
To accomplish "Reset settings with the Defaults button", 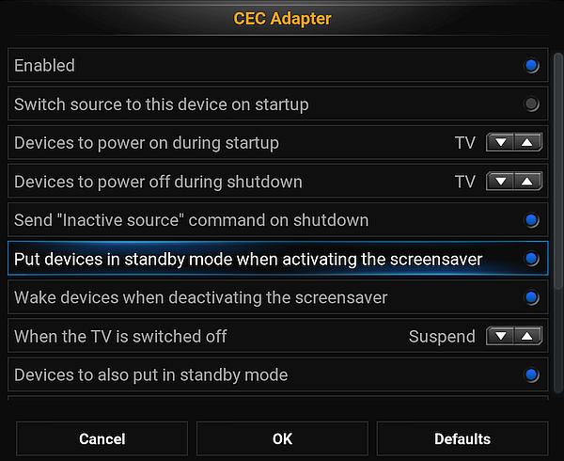I will 462,438.
